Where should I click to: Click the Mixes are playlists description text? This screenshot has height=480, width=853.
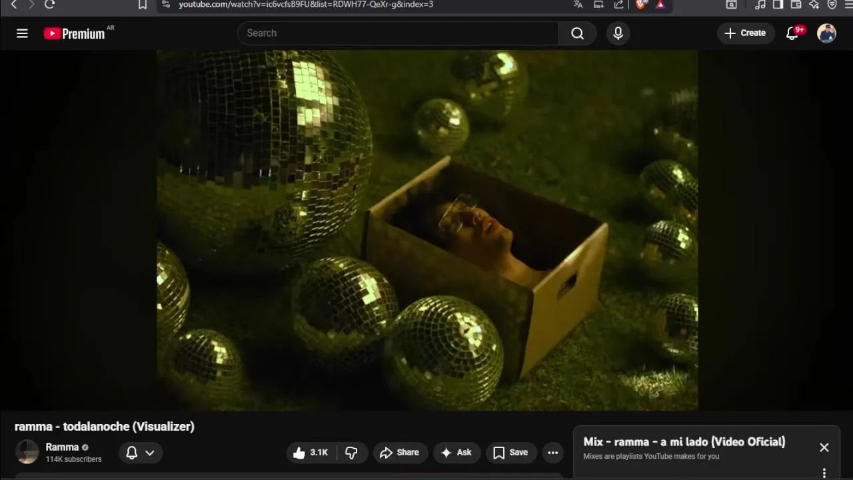click(651, 457)
